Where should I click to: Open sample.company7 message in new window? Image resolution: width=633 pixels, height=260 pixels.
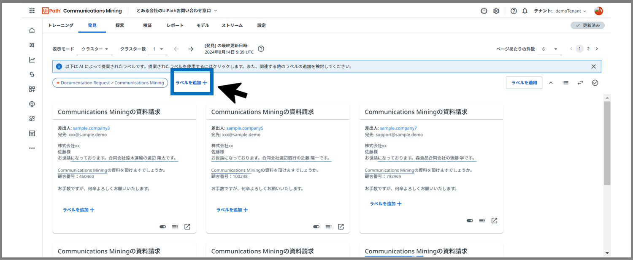pos(495,220)
